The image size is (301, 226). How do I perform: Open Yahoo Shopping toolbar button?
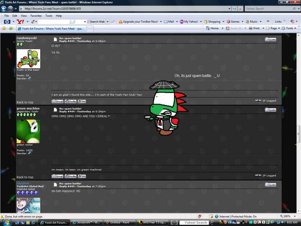(x=212, y=22)
